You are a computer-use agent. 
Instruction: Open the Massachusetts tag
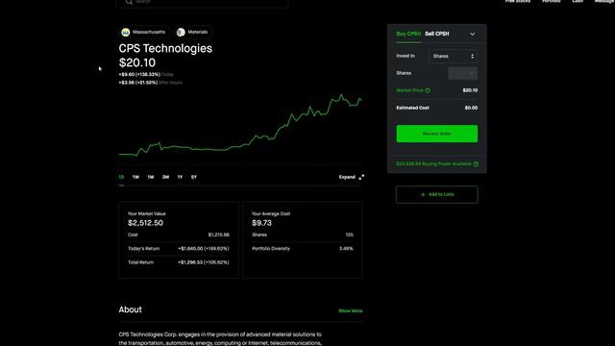click(x=144, y=32)
